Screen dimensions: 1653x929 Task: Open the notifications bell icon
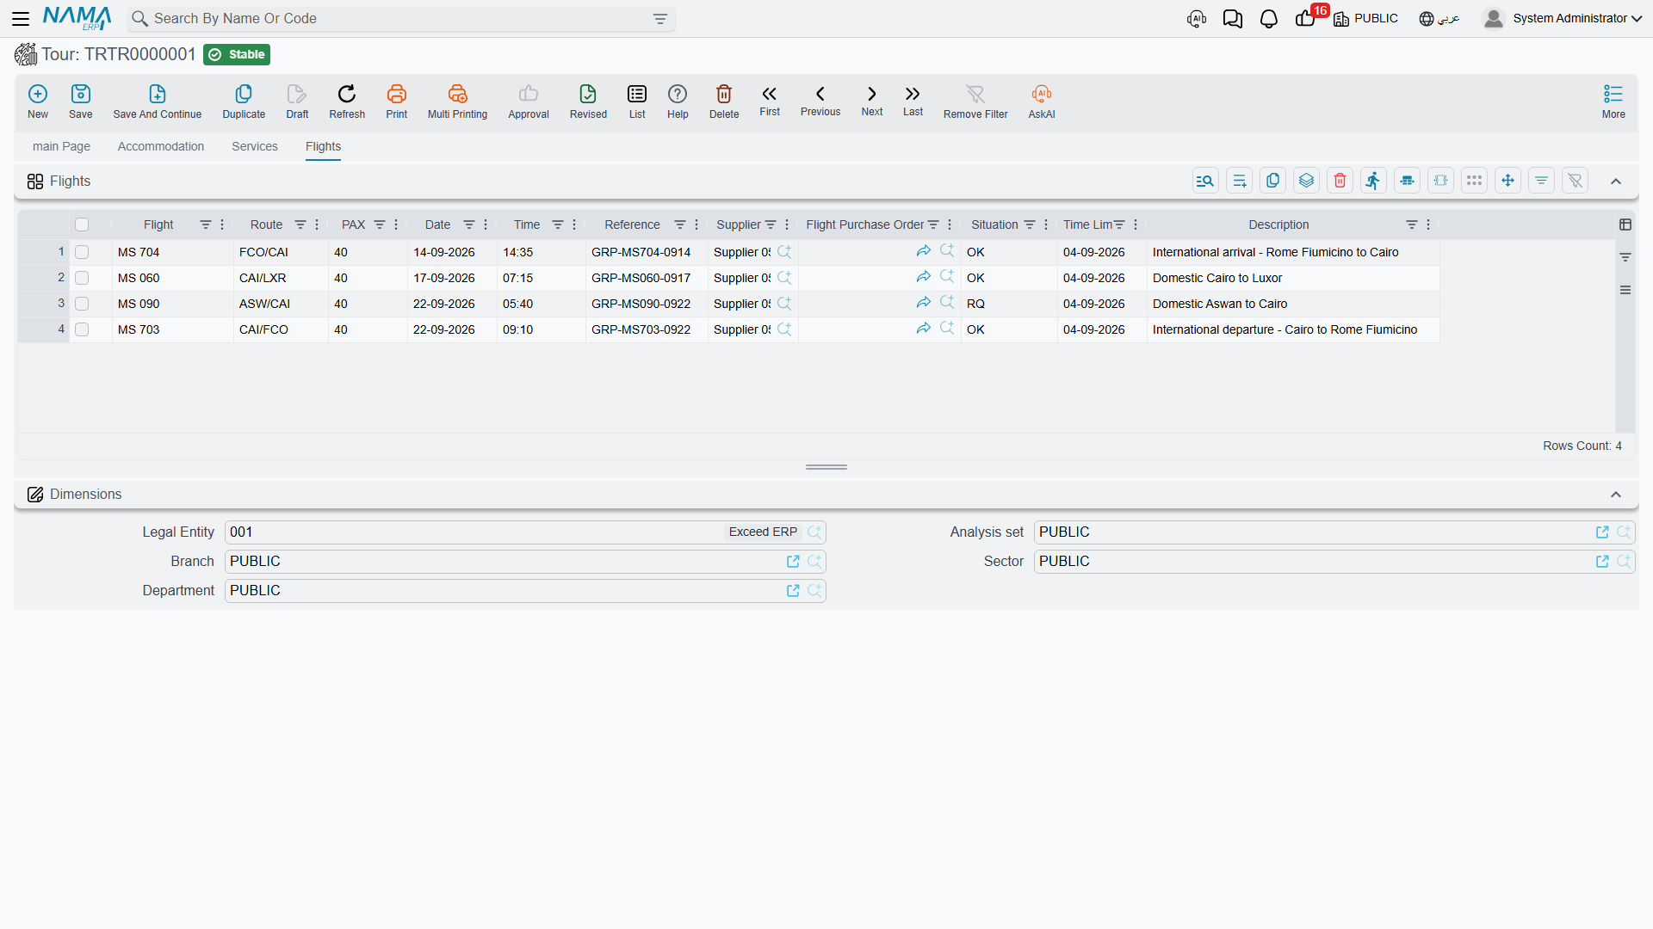pyautogui.click(x=1269, y=19)
